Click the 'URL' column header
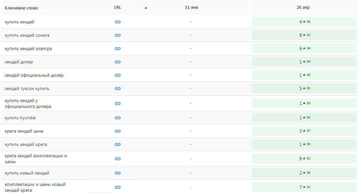 tap(118, 7)
